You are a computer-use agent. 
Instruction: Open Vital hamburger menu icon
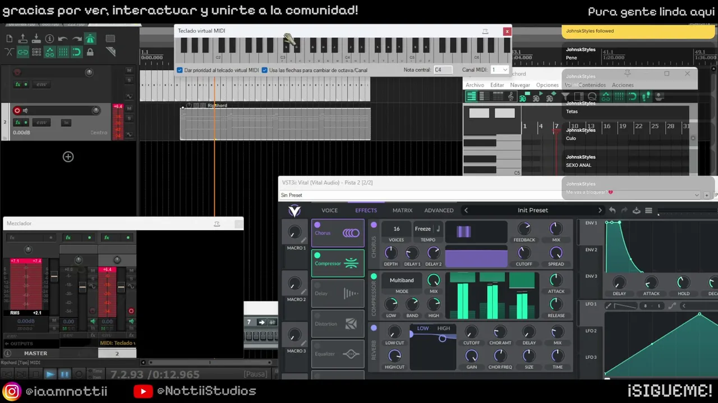click(648, 210)
